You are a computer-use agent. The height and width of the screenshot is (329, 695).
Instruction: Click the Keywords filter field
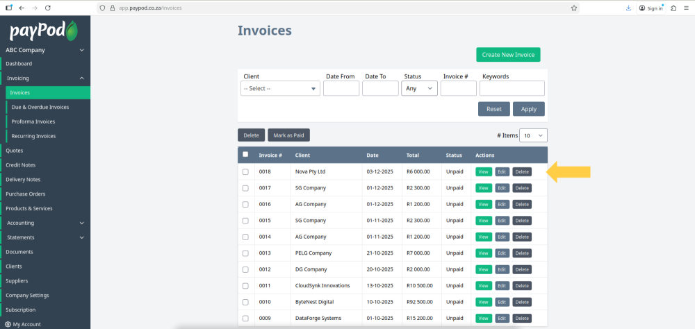pos(512,89)
